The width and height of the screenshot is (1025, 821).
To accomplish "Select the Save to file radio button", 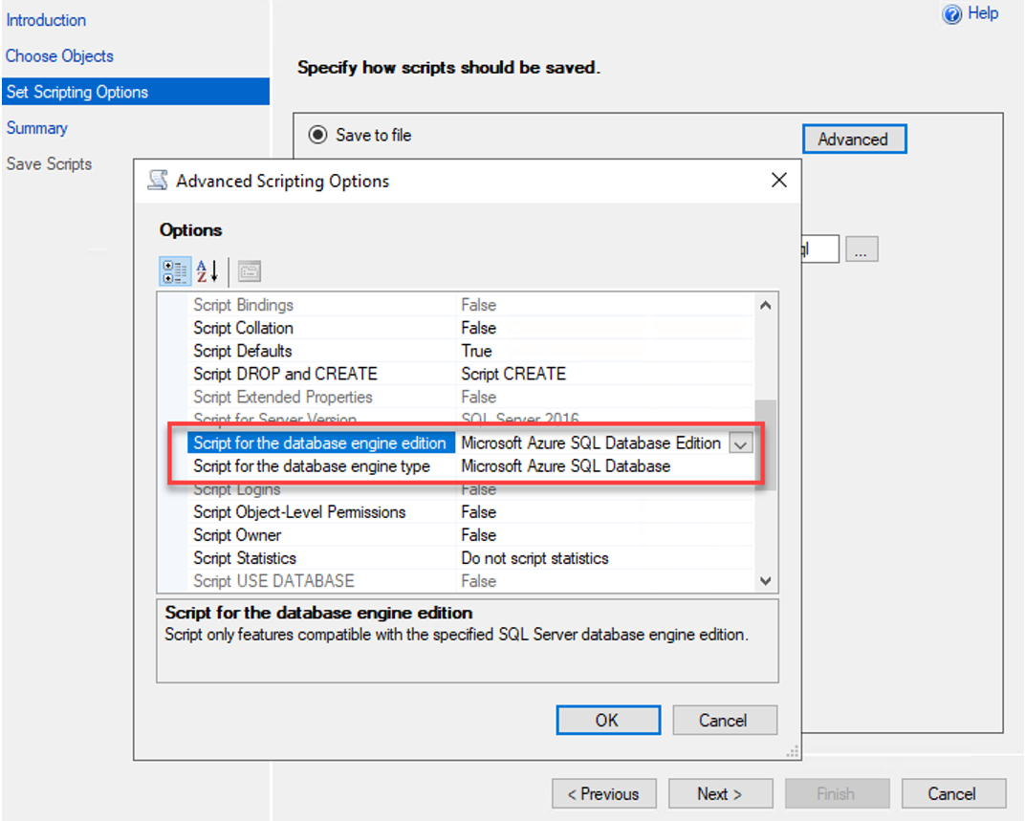I will (x=316, y=135).
